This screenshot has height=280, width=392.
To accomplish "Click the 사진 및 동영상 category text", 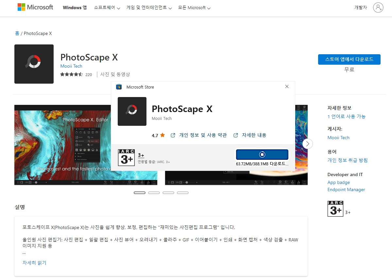I will (115, 74).
